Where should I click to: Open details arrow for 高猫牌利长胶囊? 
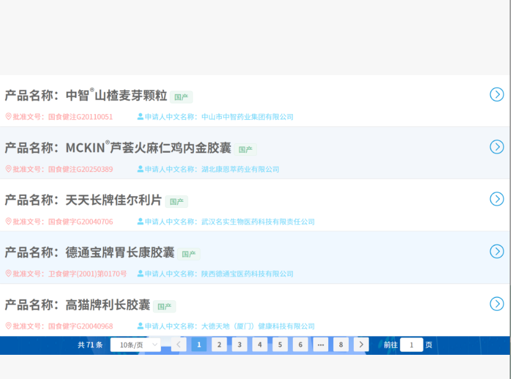(x=497, y=303)
